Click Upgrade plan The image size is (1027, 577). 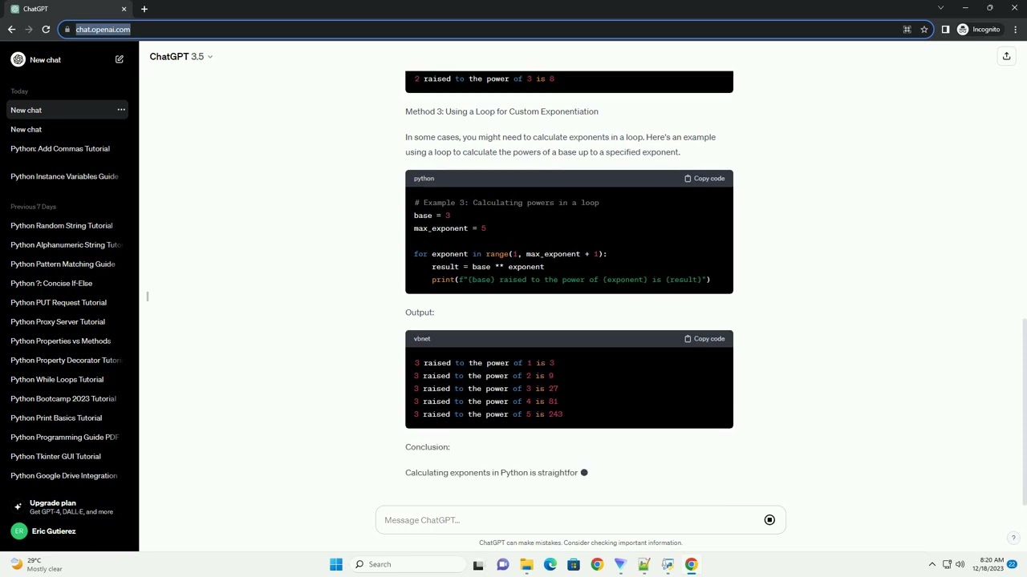[x=69, y=506]
